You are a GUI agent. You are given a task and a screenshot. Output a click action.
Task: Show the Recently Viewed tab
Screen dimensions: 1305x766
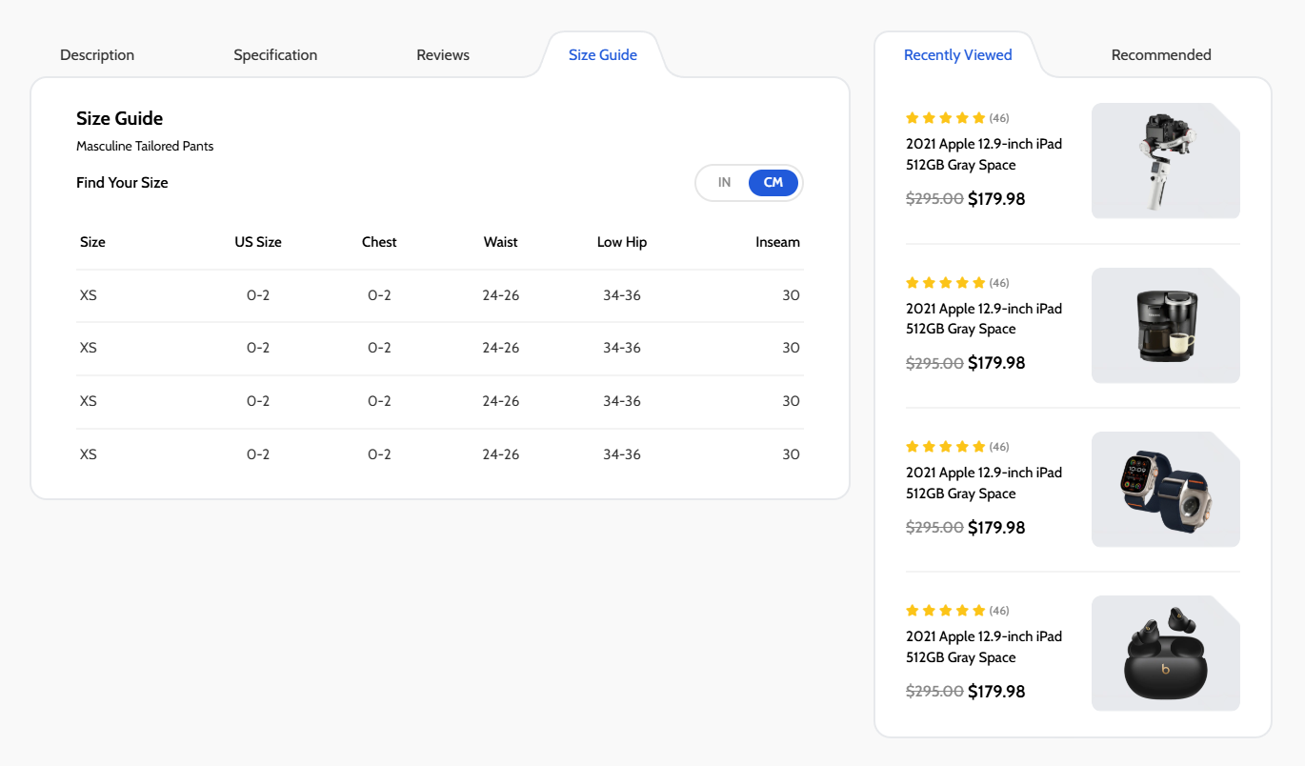tap(957, 55)
